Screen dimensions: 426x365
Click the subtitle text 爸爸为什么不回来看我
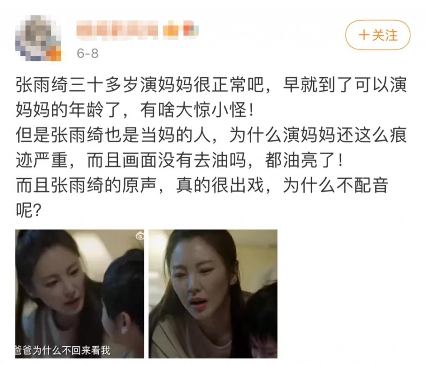[63, 350]
